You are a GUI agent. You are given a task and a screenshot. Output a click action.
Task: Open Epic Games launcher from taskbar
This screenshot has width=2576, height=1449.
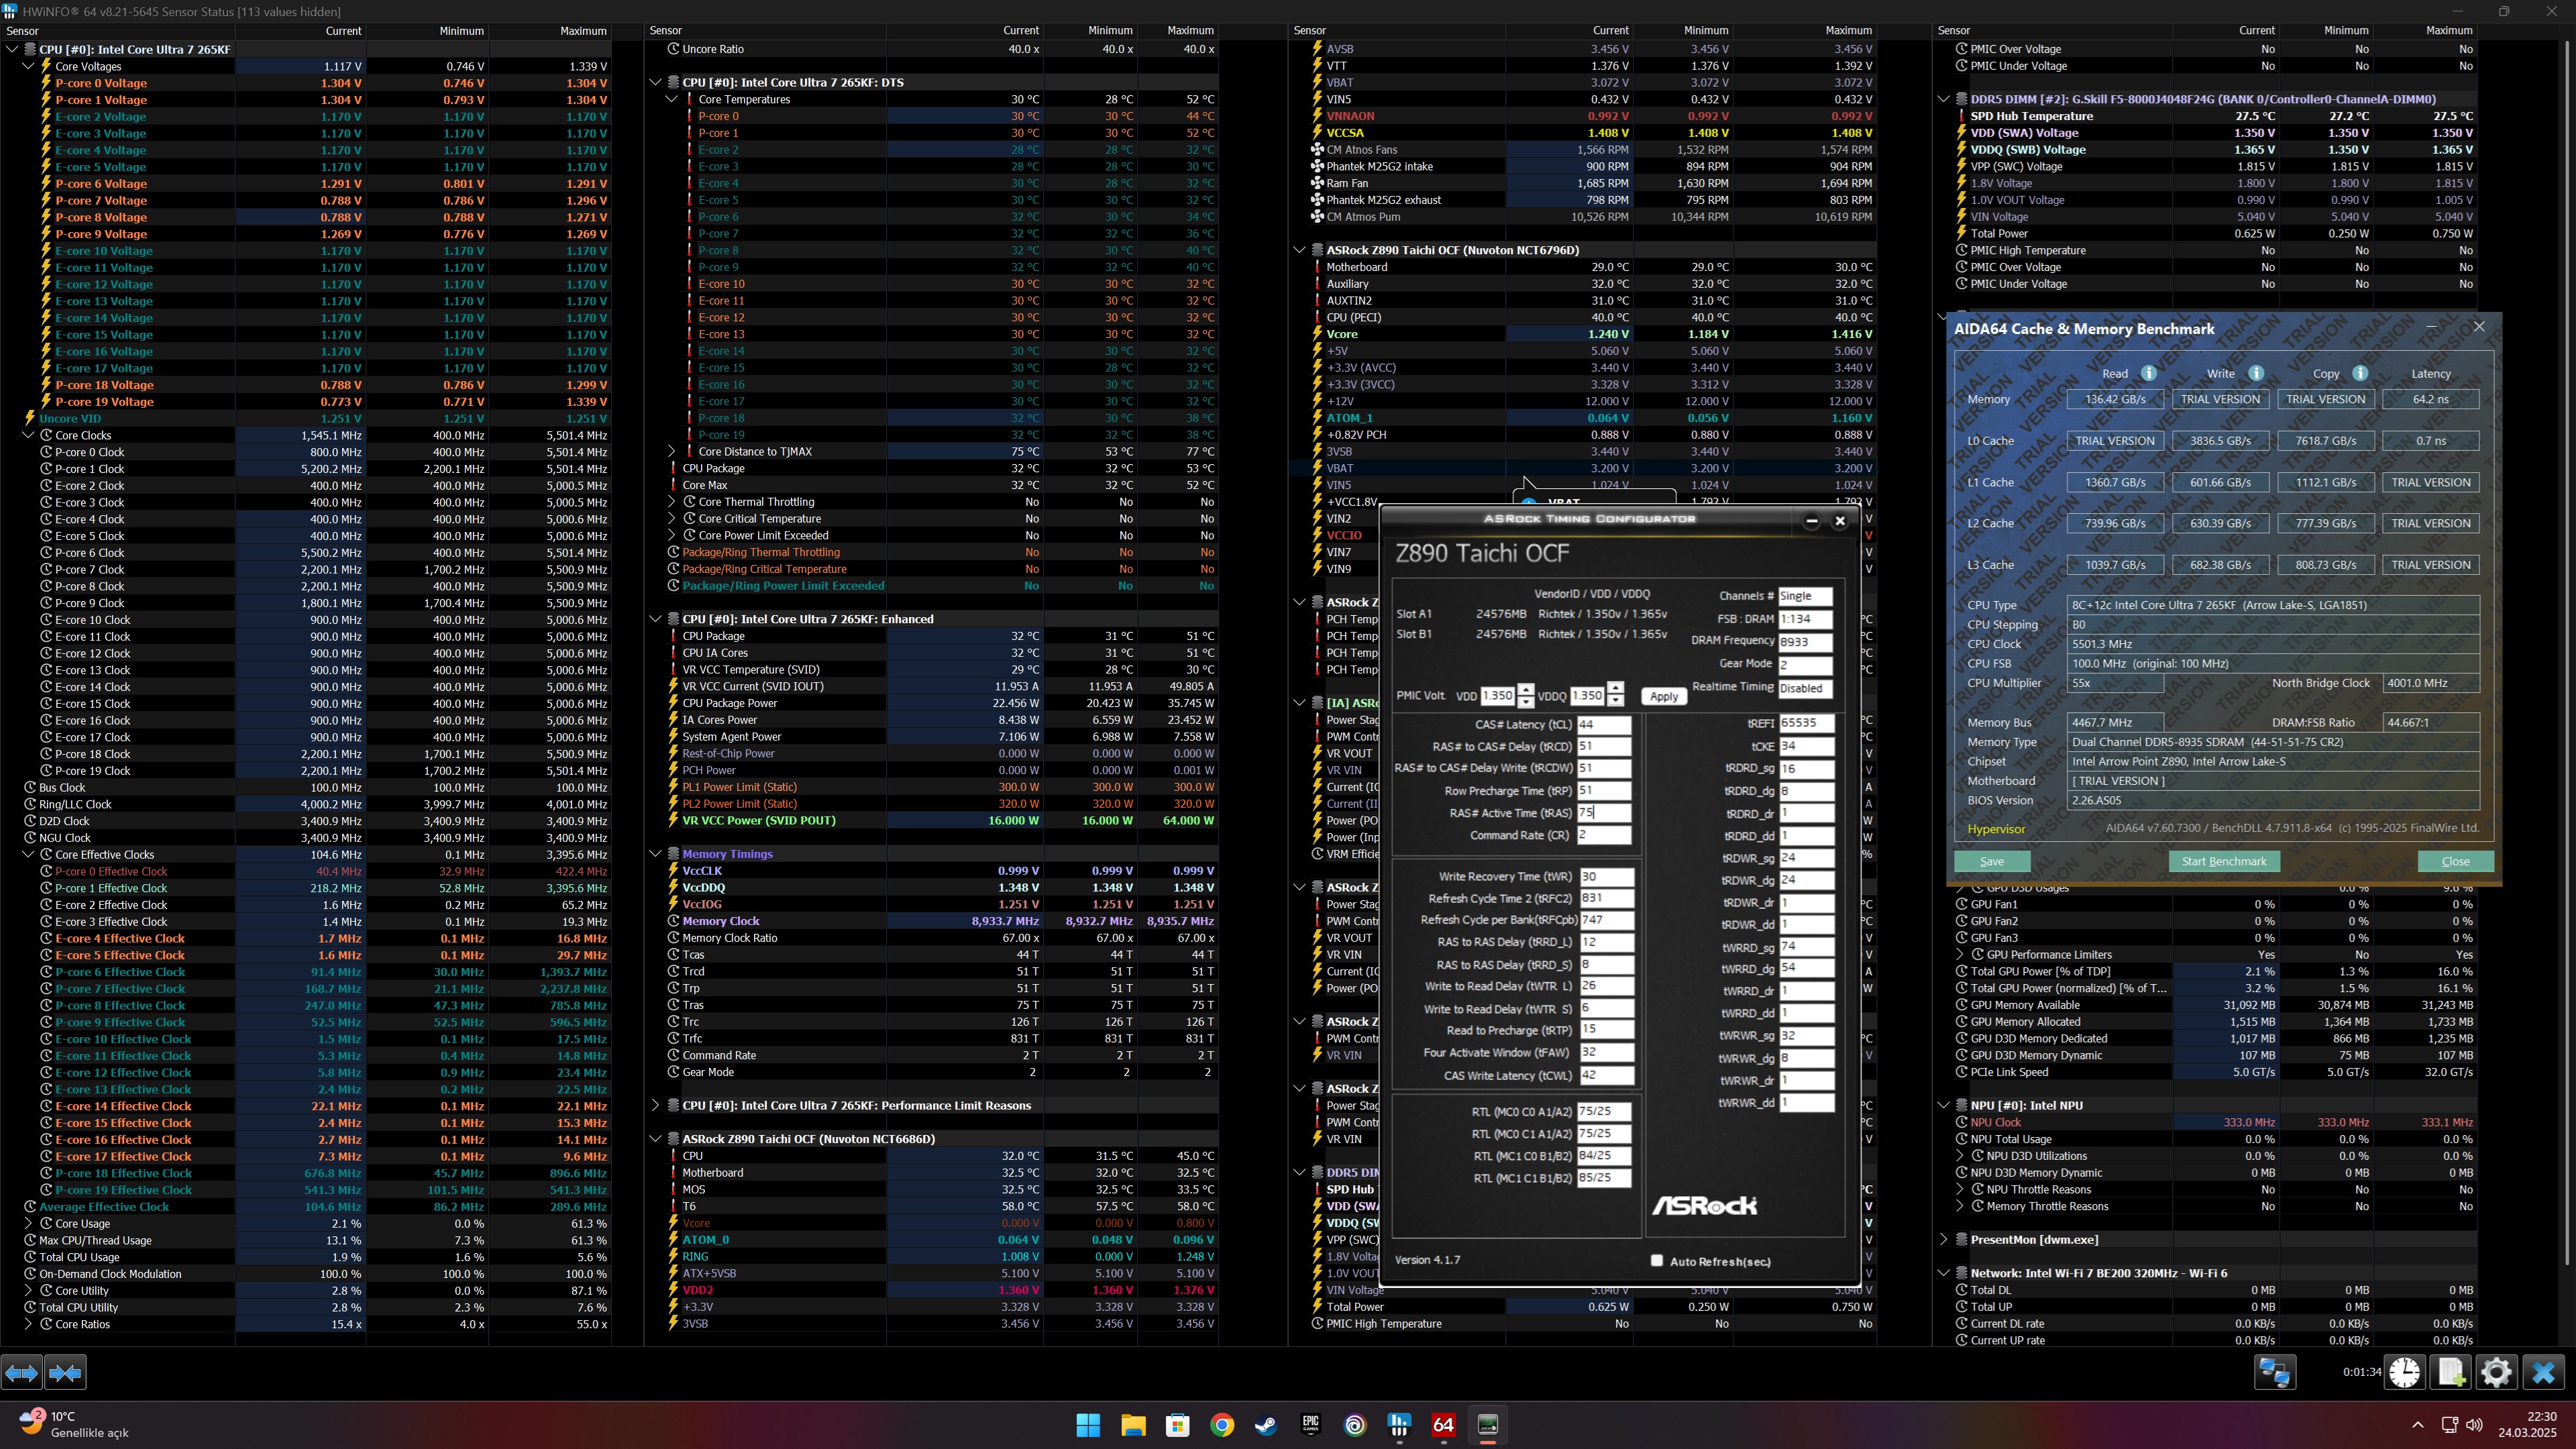1311,1425
